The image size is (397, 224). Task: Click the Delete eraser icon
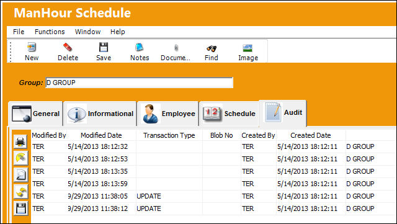pyautogui.click(x=68, y=47)
